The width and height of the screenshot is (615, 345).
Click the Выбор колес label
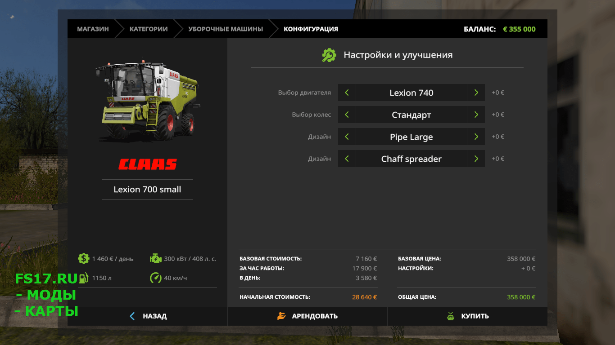[x=311, y=115]
